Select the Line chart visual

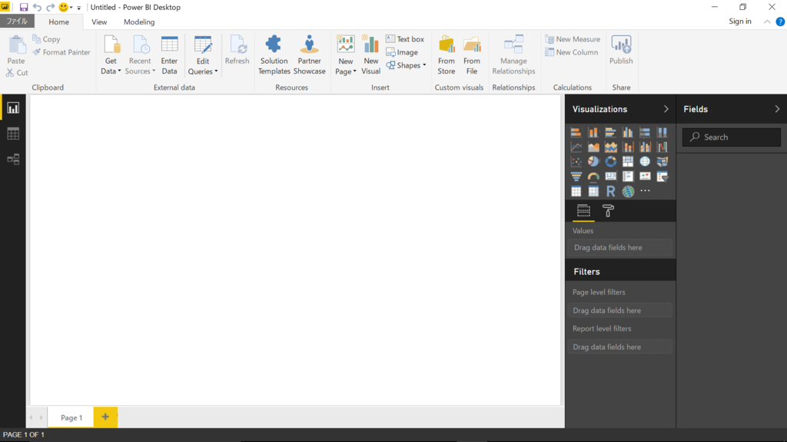576,147
